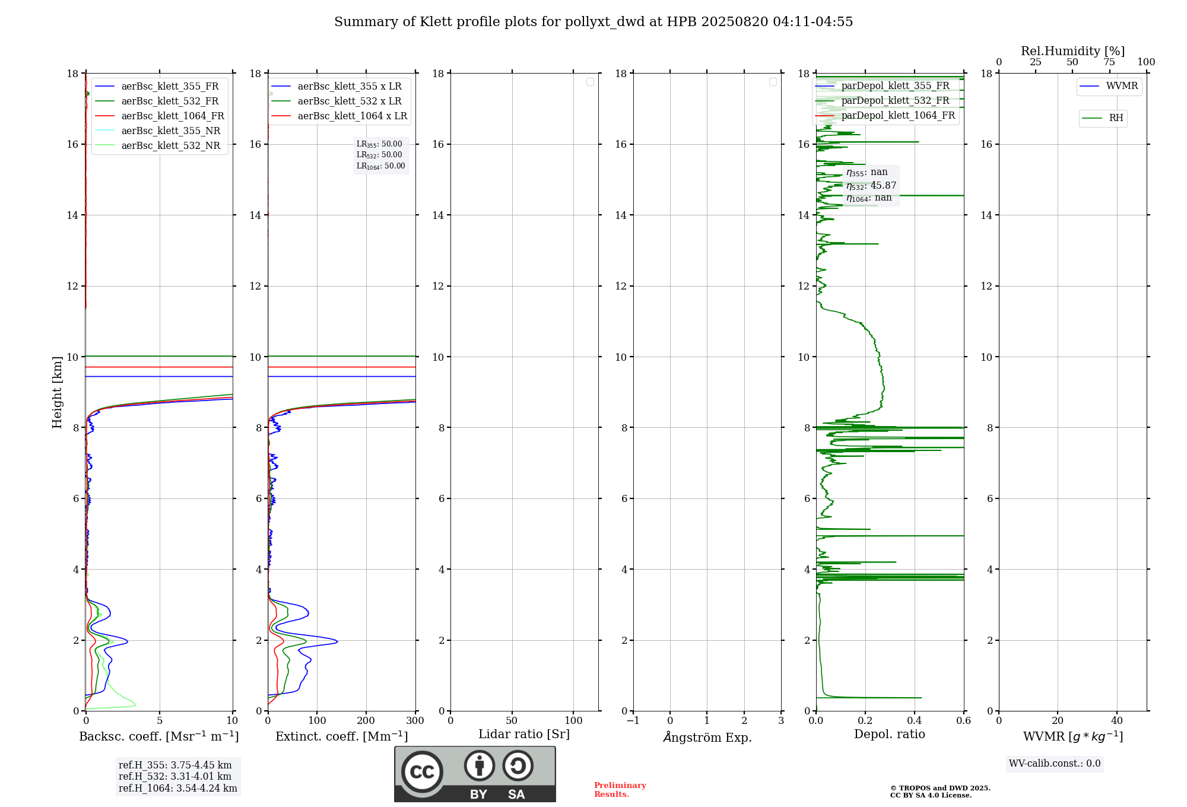Click legend entry parDepol_klett_532_FR
The height and width of the screenshot is (807, 1187).
(x=883, y=101)
